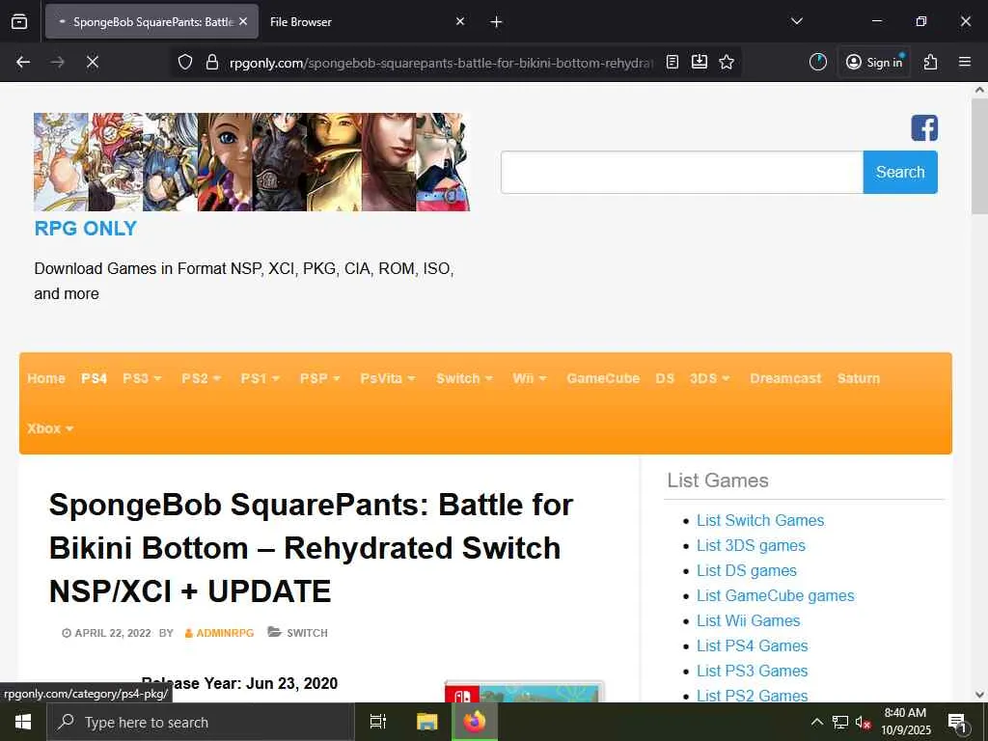Viewport: 988px width, 741px height.
Task: Switch to SpongeBob SquarePants tab
Action: click(151, 21)
